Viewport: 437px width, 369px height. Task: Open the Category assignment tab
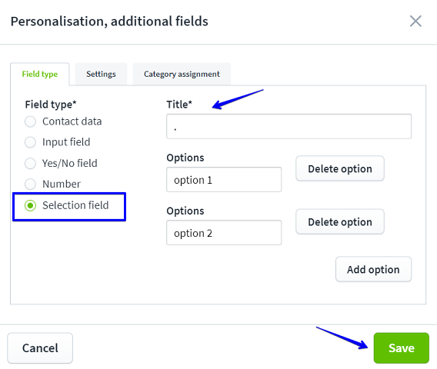click(x=182, y=74)
